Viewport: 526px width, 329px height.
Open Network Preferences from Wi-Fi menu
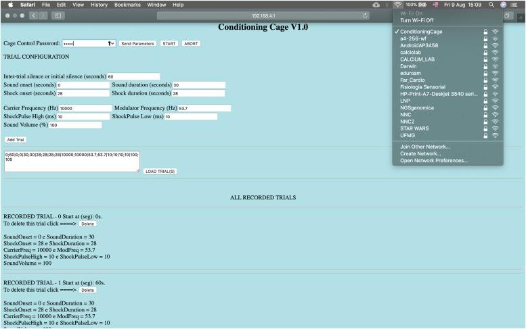click(x=433, y=160)
